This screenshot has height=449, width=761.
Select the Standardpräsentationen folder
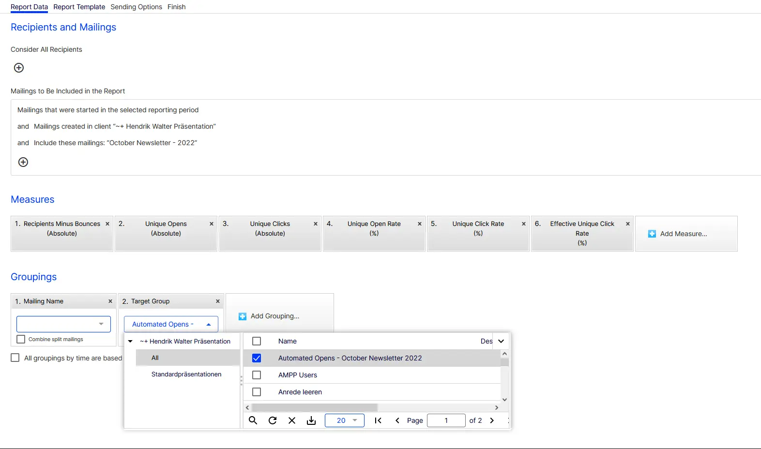tap(186, 374)
